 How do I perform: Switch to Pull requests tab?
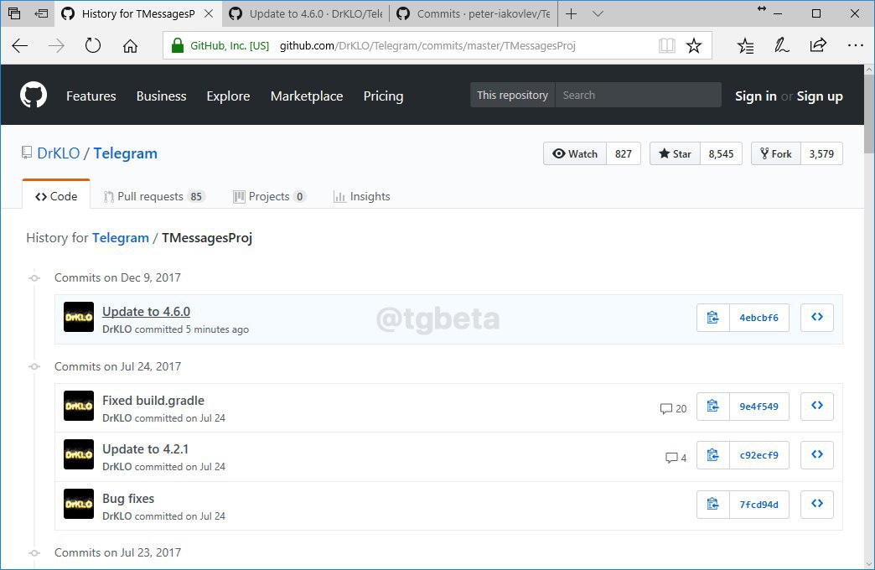pos(153,196)
